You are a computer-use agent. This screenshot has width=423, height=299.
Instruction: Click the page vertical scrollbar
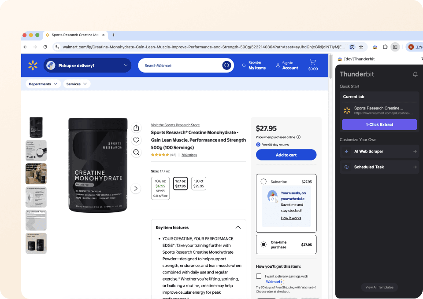tap(330, 66)
